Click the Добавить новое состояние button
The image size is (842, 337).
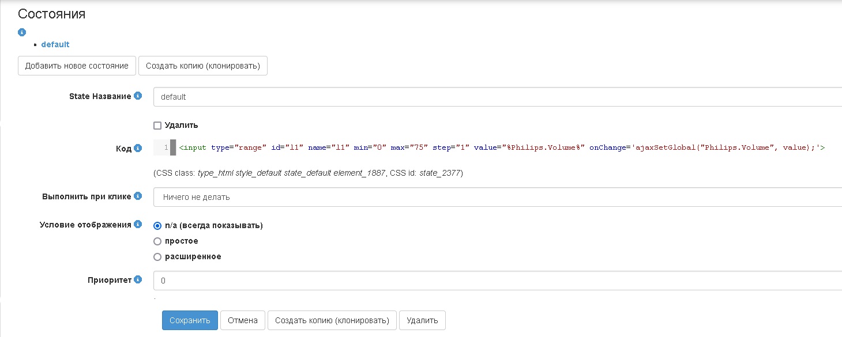(77, 66)
